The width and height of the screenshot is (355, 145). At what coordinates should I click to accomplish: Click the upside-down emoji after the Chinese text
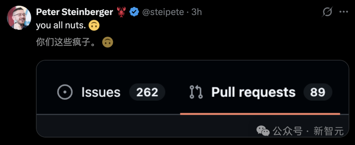(108, 42)
